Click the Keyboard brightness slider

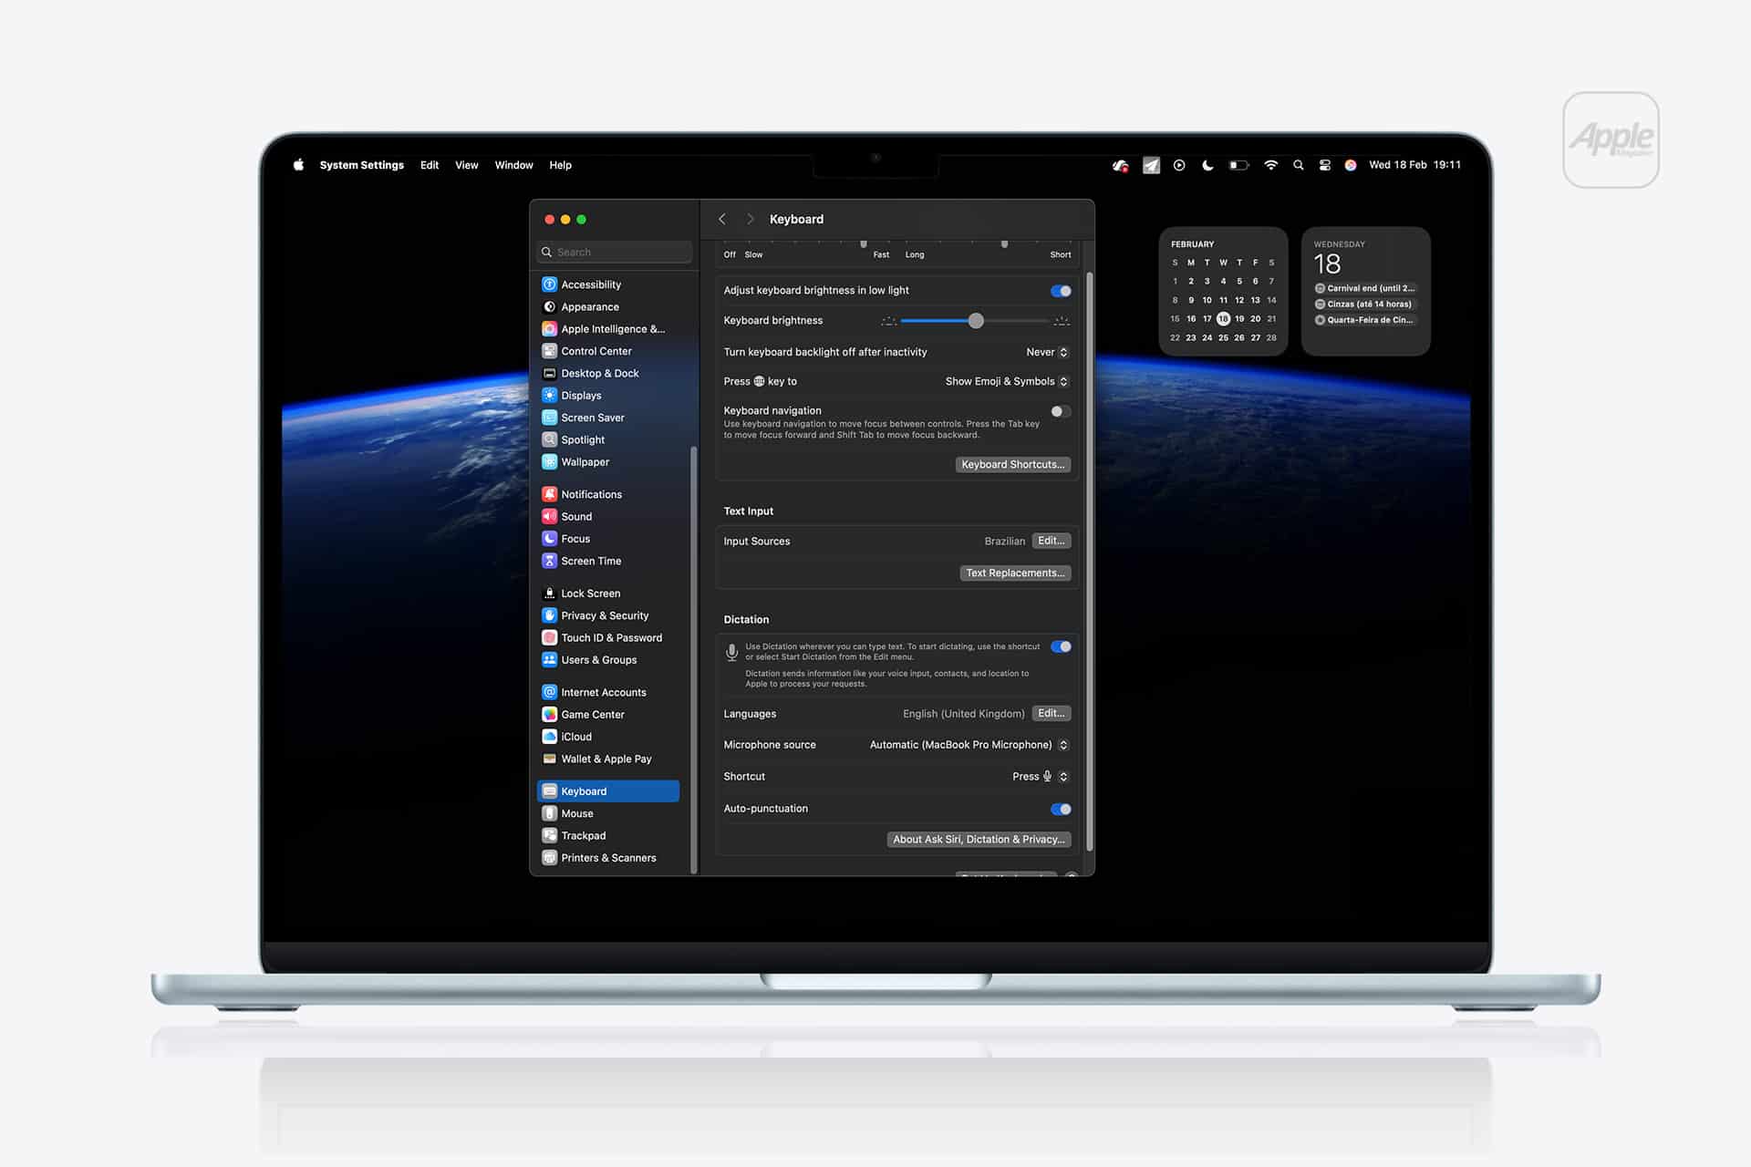[975, 321]
